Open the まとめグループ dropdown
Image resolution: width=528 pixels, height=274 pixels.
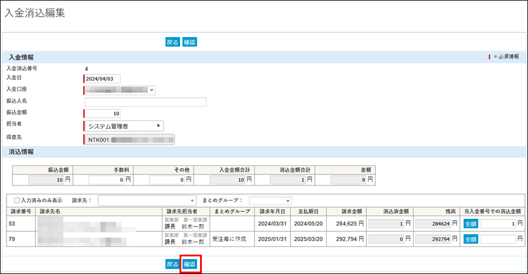[270, 201]
